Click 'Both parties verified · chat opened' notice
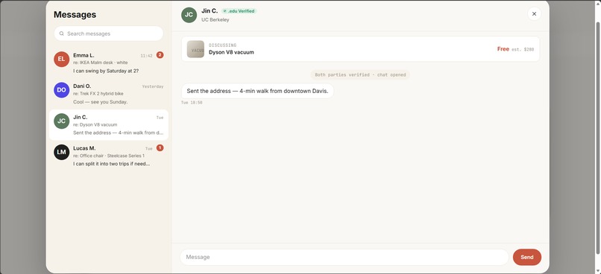Screen dimensions: 601x274 [x=360, y=75]
